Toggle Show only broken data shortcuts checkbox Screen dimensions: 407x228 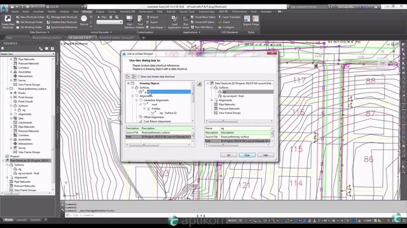pos(139,77)
